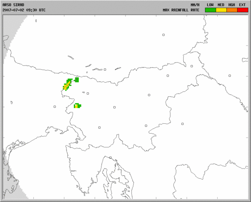The image size is (251, 202).
Task: Click the orange HGH rainfall legend swatch
Action: pyautogui.click(x=231, y=10)
